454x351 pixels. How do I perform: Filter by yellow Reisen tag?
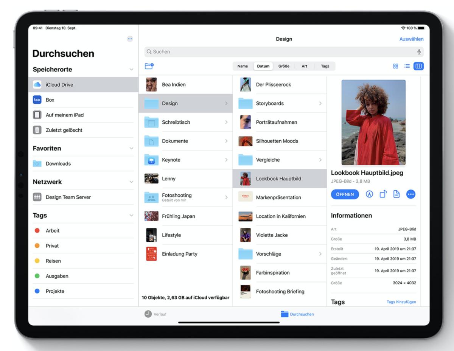tap(83, 261)
